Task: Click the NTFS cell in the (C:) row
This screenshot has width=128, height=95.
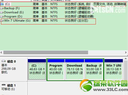Action: point(54,4)
